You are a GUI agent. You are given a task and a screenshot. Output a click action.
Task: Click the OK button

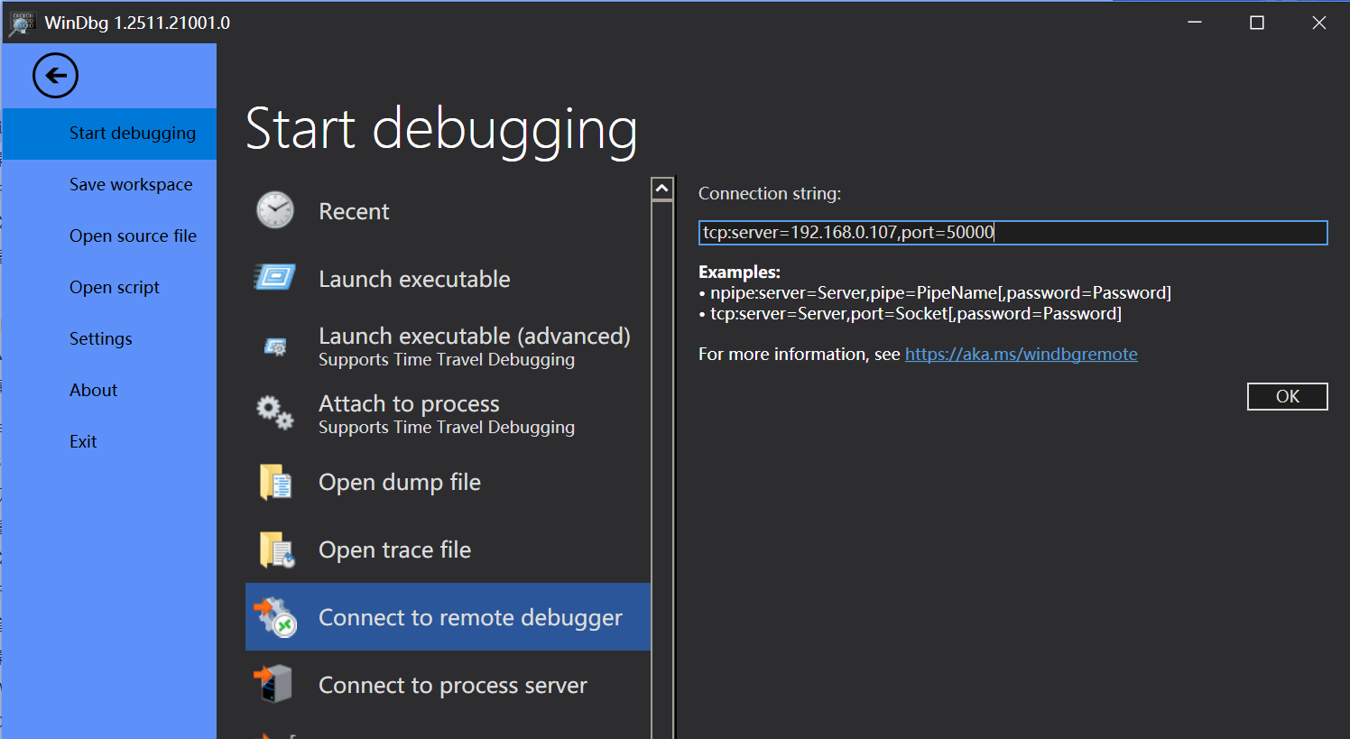(1287, 396)
